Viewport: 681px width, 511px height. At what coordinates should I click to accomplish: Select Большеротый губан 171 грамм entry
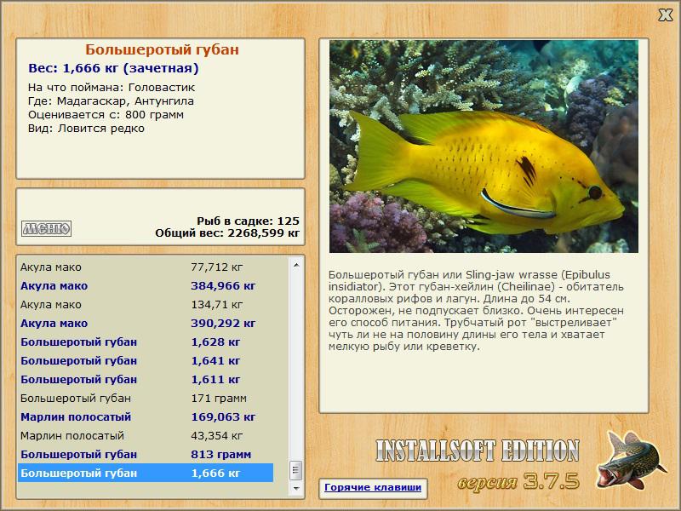click(x=146, y=398)
